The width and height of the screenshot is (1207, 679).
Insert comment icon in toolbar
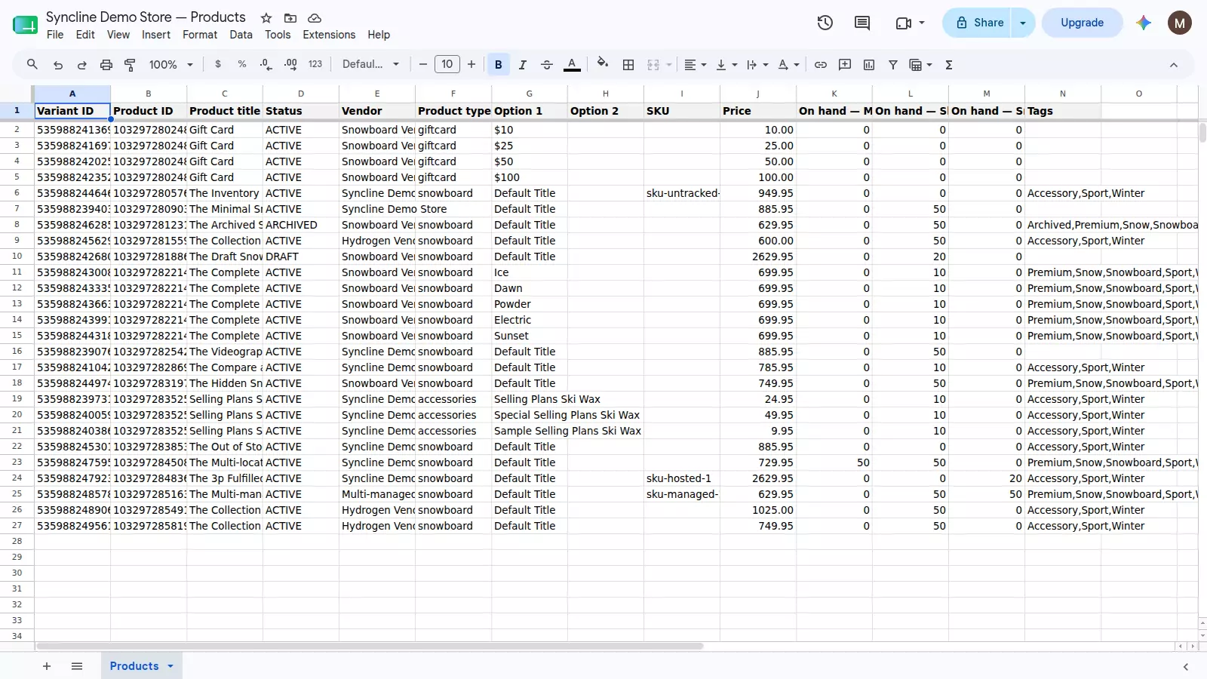pyautogui.click(x=845, y=65)
